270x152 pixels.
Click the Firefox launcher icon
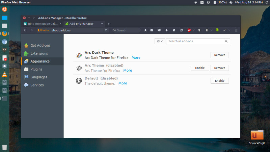(4, 33)
